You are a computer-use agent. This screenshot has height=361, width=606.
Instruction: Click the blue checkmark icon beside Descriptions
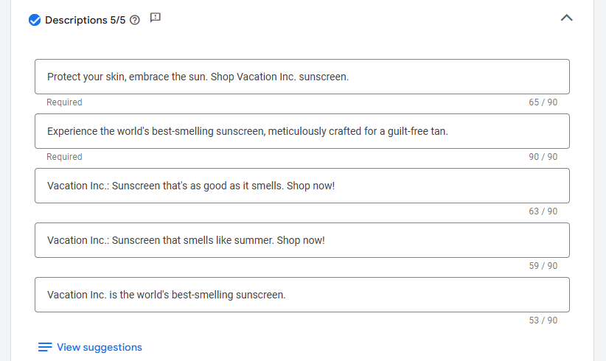click(x=35, y=20)
